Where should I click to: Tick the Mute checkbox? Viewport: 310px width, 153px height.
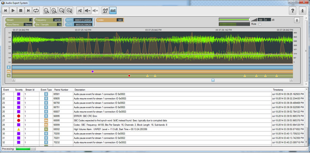(260, 24)
